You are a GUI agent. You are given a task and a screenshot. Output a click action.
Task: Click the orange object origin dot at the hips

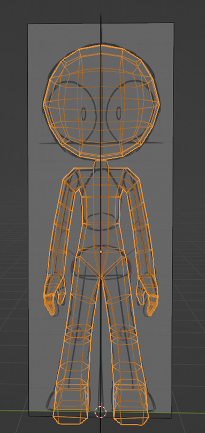[x=101, y=252]
